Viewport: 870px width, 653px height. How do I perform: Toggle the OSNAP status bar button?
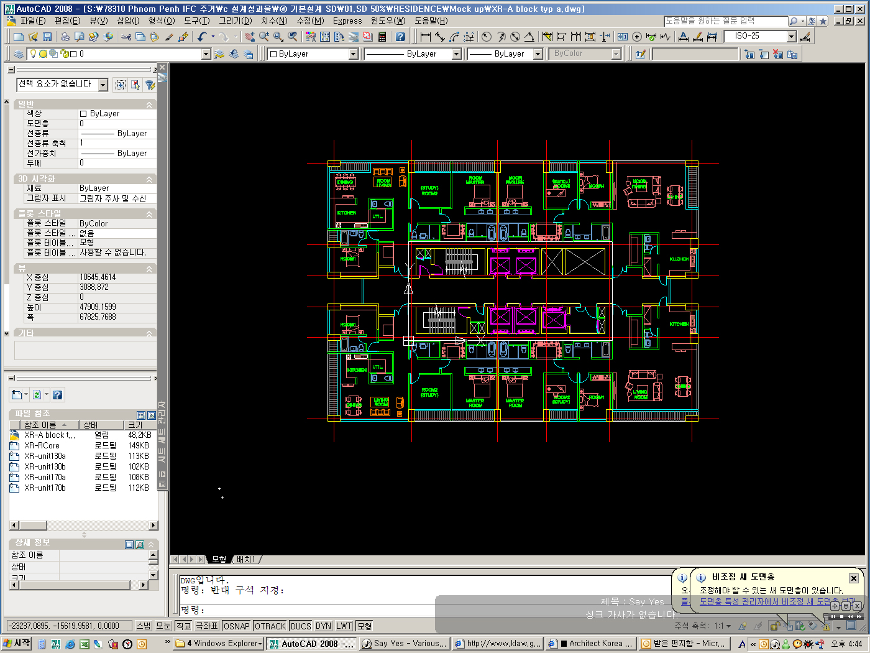pyautogui.click(x=236, y=626)
